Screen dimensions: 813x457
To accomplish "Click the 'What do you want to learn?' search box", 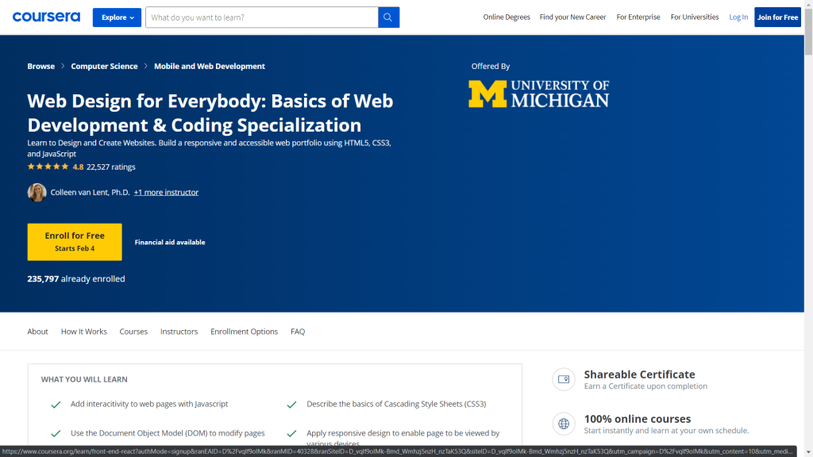I will coord(254,17).
